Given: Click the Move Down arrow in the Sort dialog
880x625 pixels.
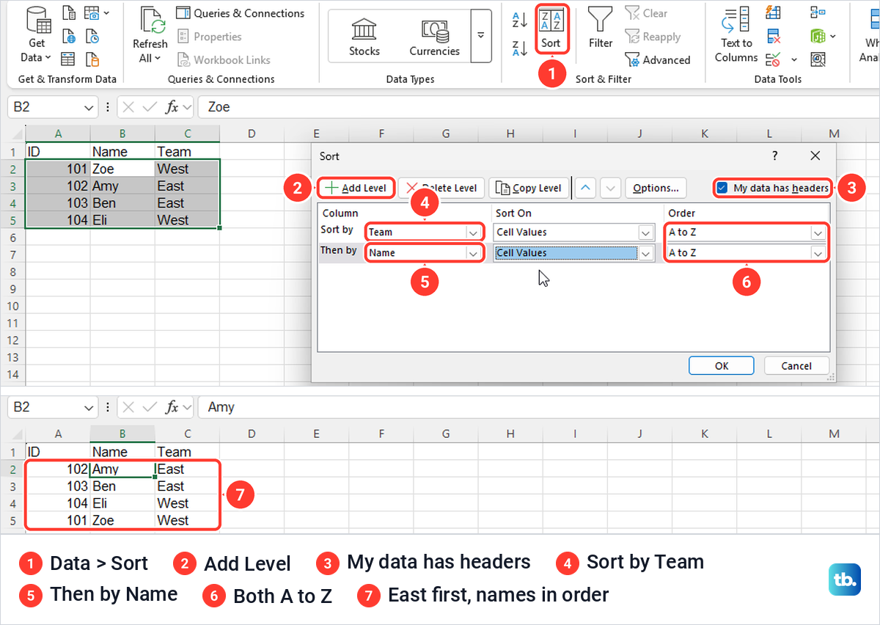Looking at the screenshot, I should click(x=611, y=188).
